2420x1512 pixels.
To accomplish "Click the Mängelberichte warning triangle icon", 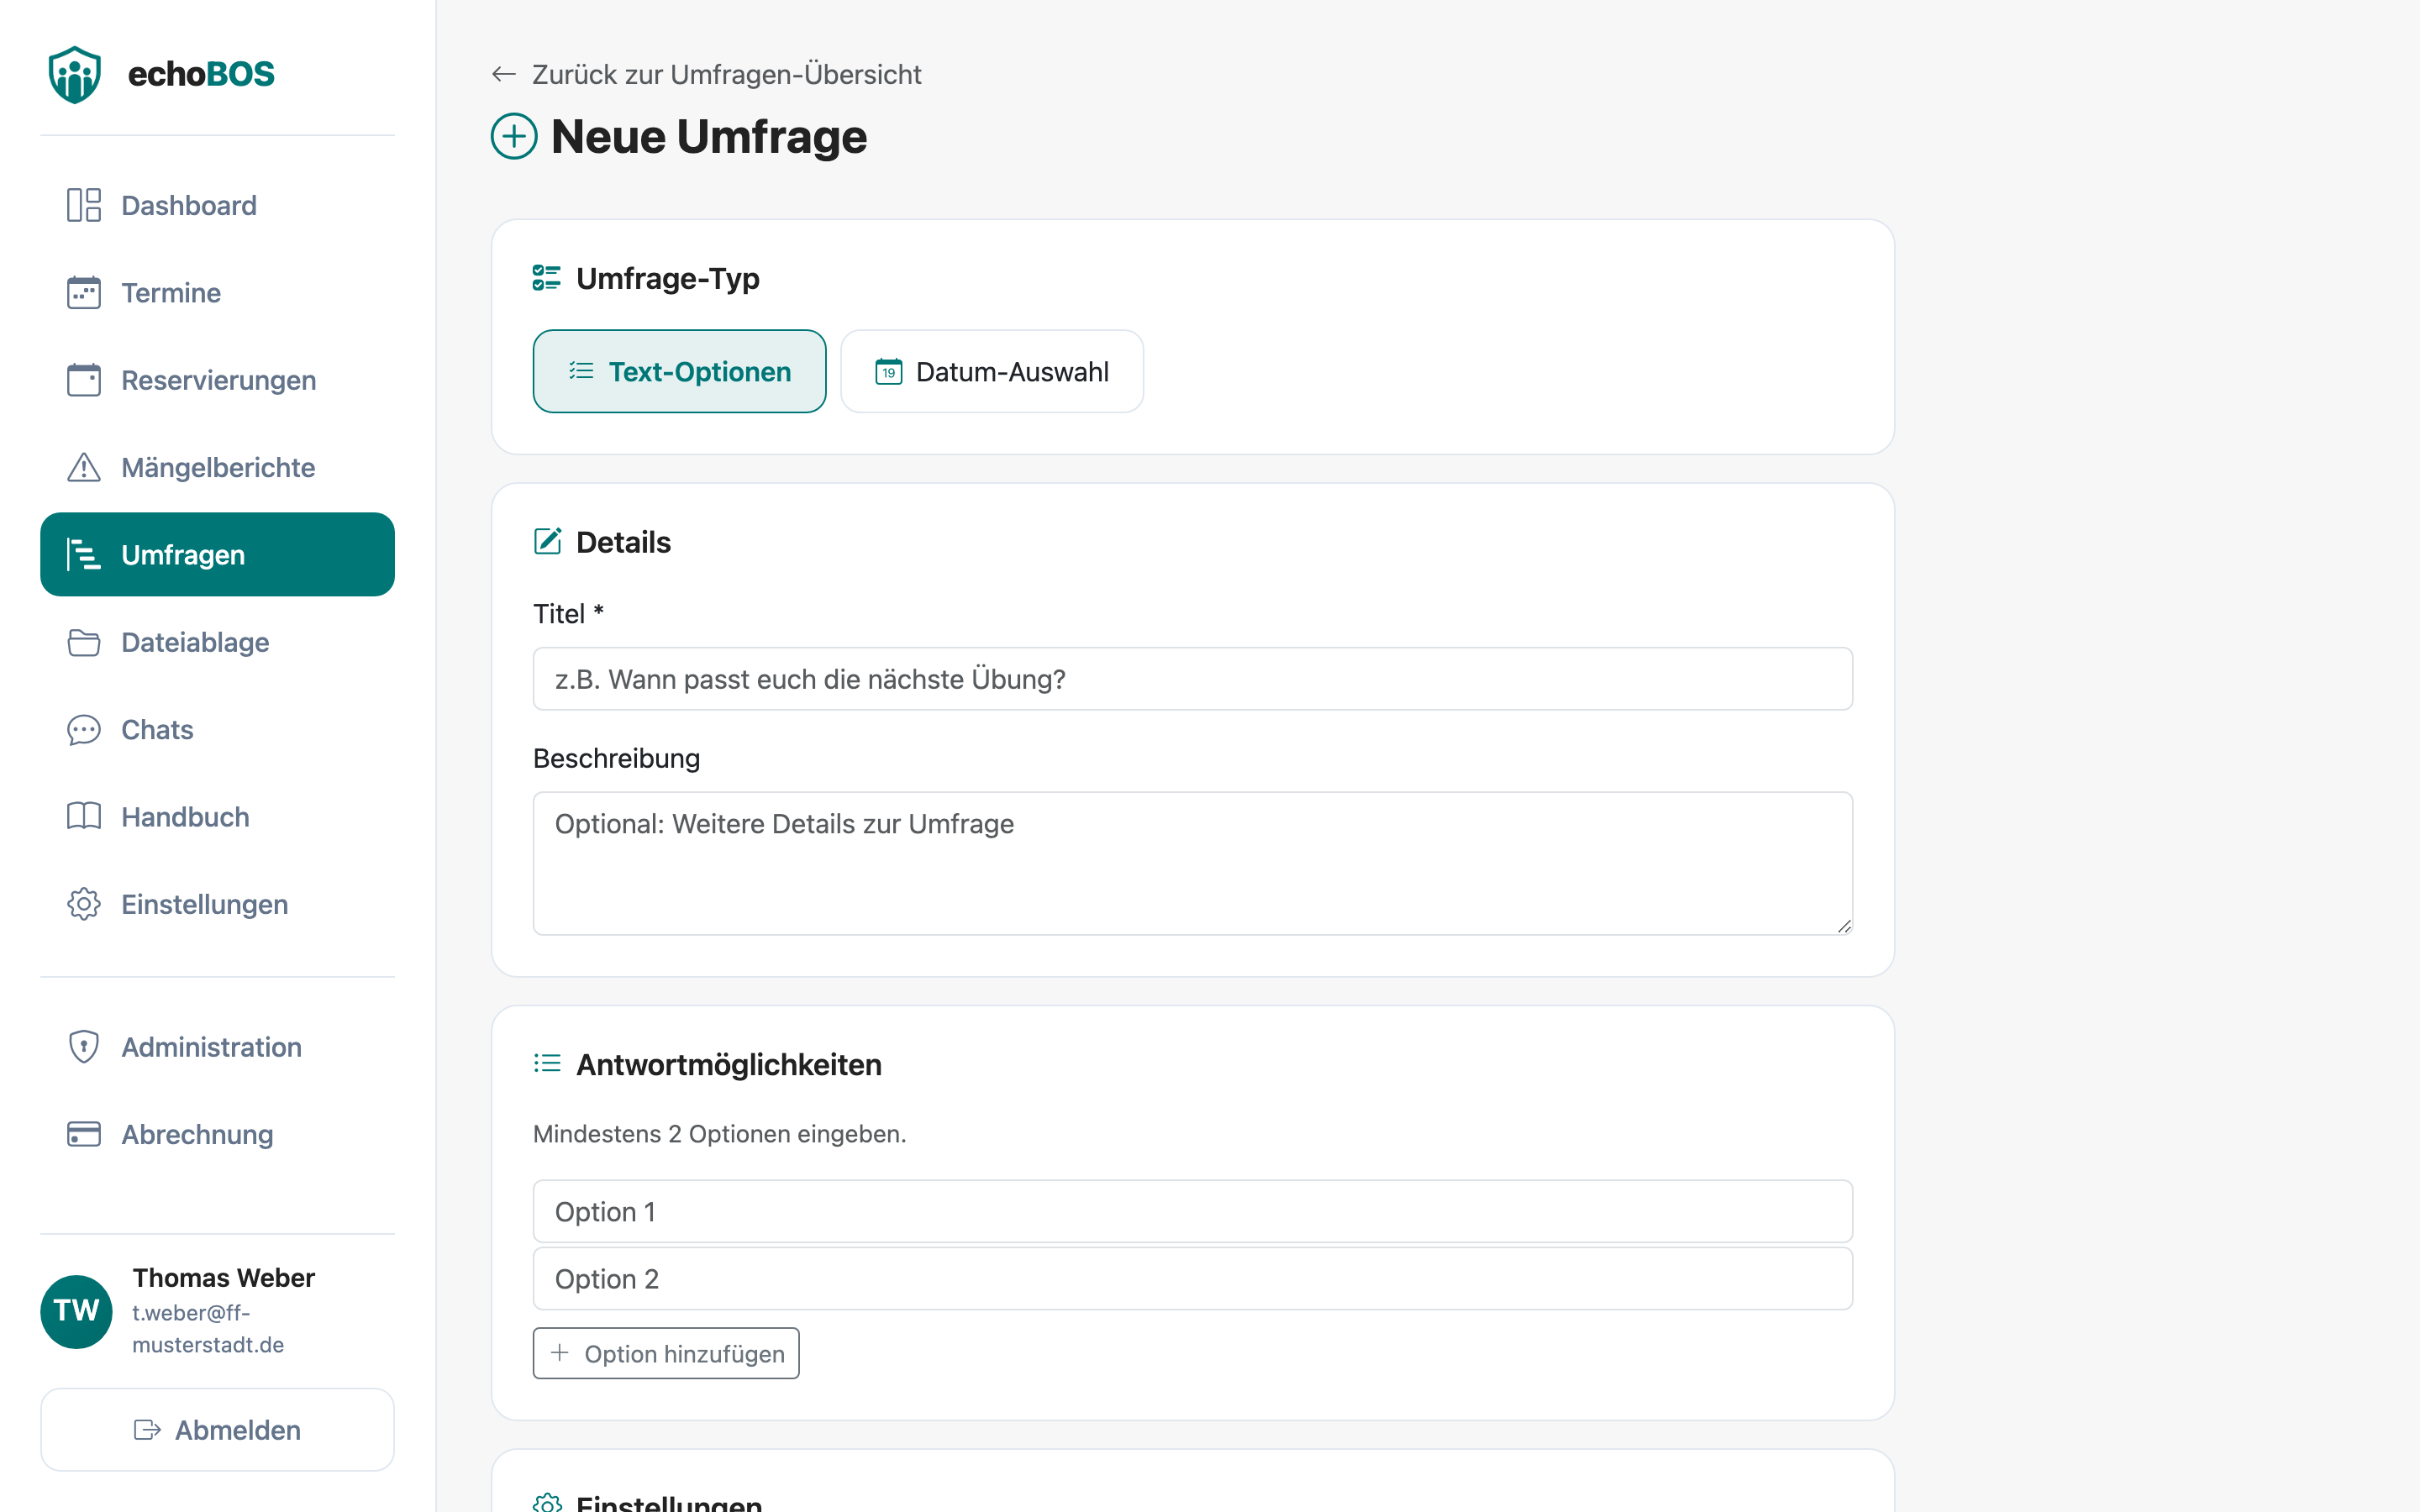I will point(84,467).
